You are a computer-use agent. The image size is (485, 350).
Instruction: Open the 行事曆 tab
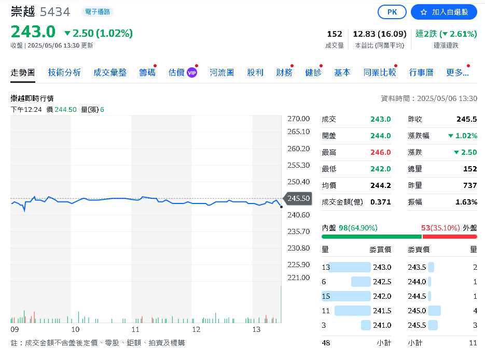click(421, 72)
